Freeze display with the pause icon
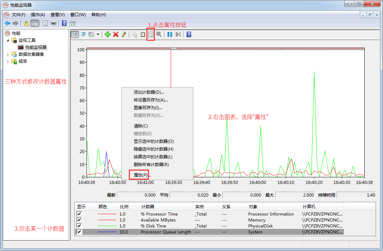This screenshot has height=251, width=383. click(170, 34)
